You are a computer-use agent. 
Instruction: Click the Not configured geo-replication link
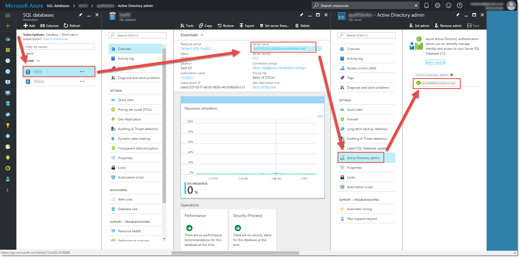pos(264,87)
